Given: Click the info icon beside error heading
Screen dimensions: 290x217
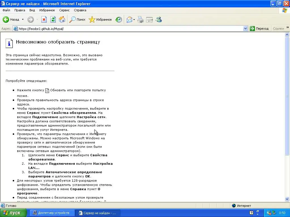Looking at the screenshot, I should point(9,43).
